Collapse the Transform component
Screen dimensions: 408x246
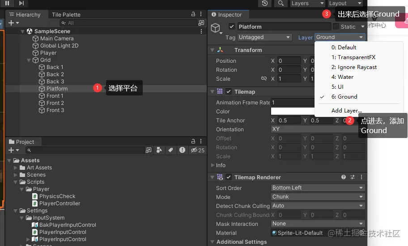pyautogui.click(x=212, y=50)
